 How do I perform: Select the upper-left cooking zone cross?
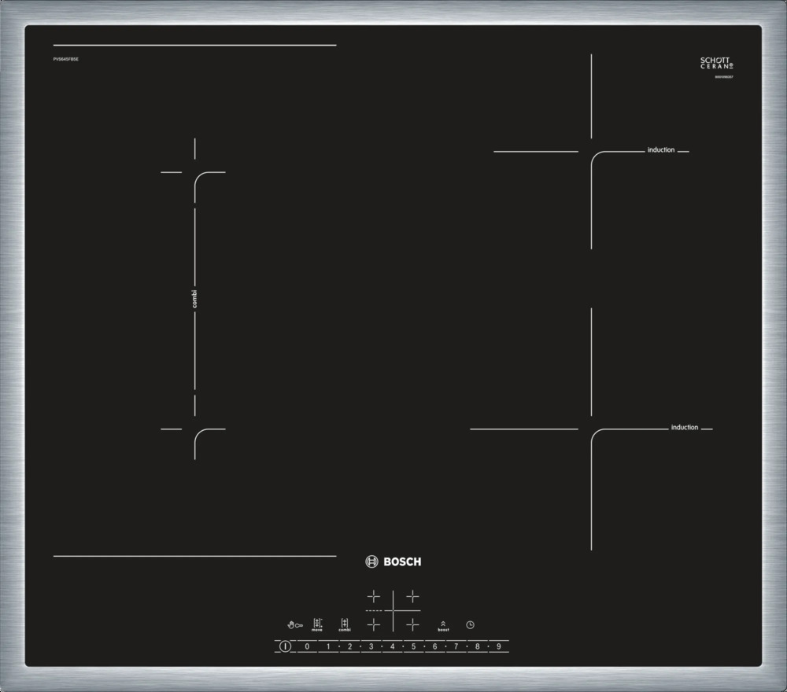(373, 596)
